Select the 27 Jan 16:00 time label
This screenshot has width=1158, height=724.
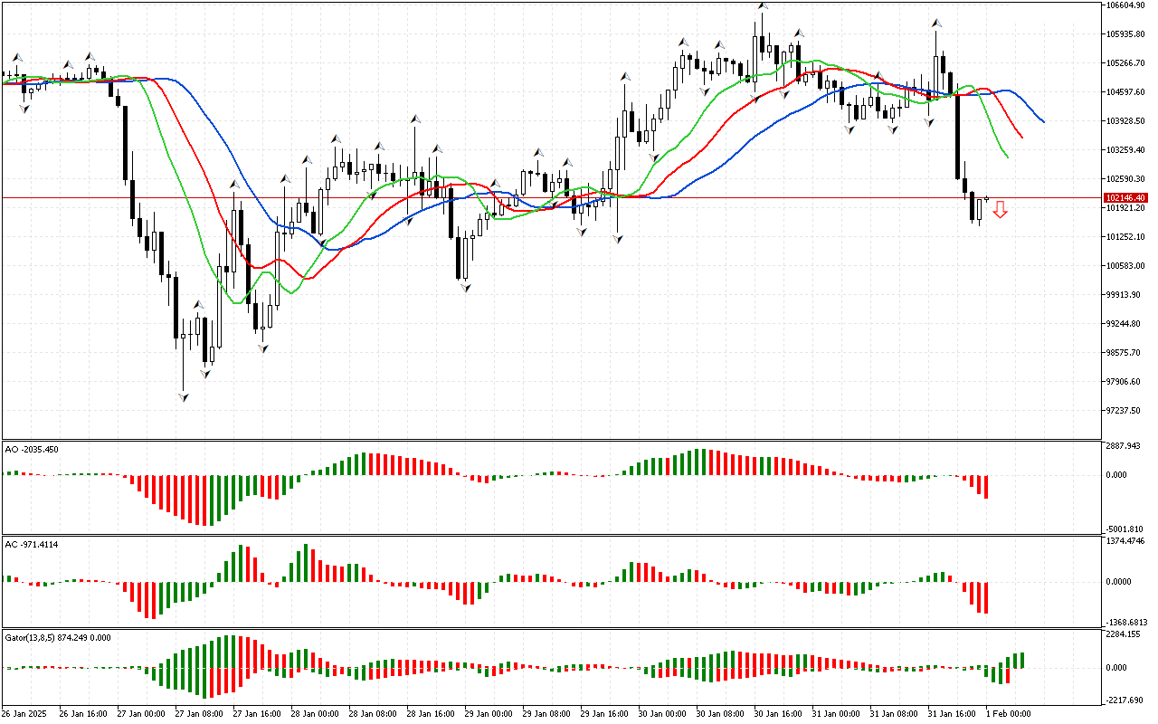click(x=255, y=714)
